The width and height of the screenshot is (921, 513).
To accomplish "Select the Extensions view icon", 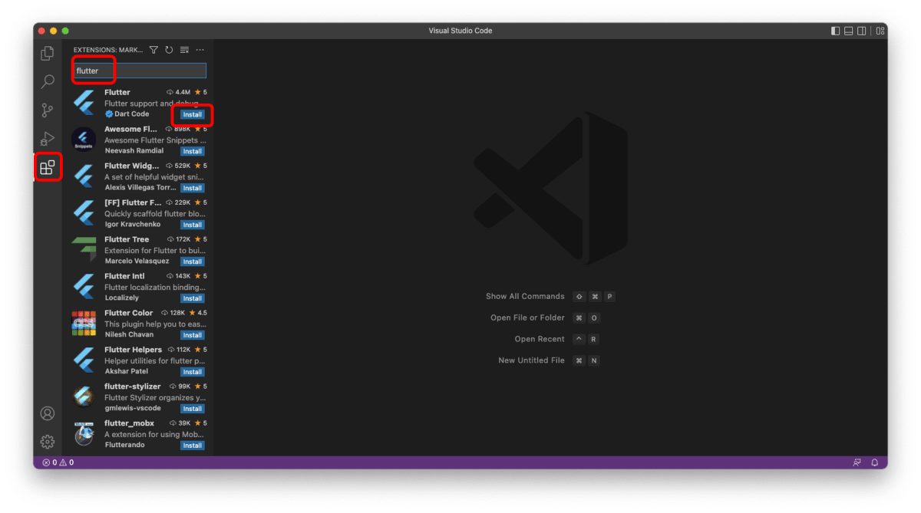I will 48,167.
